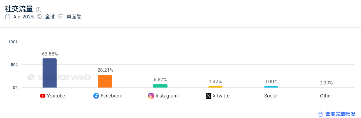Click the Other axis label

point(326,96)
